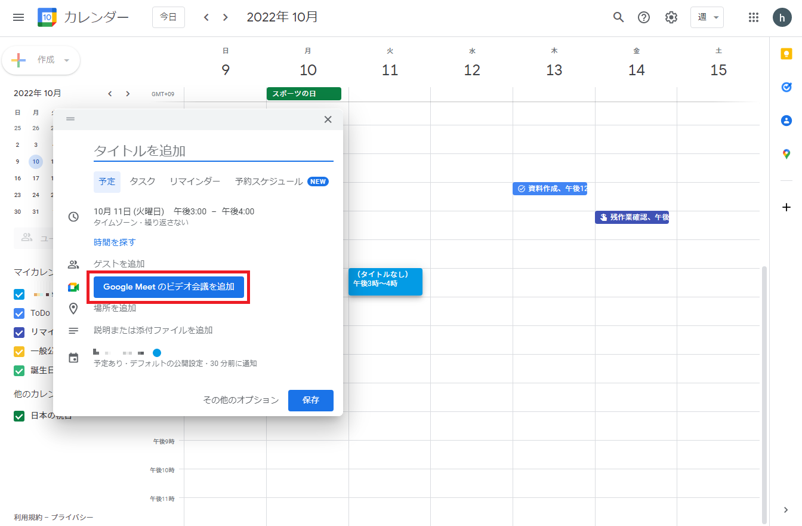Select the Reminder tab
802x526 pixels.
click(x=195, y=182)
